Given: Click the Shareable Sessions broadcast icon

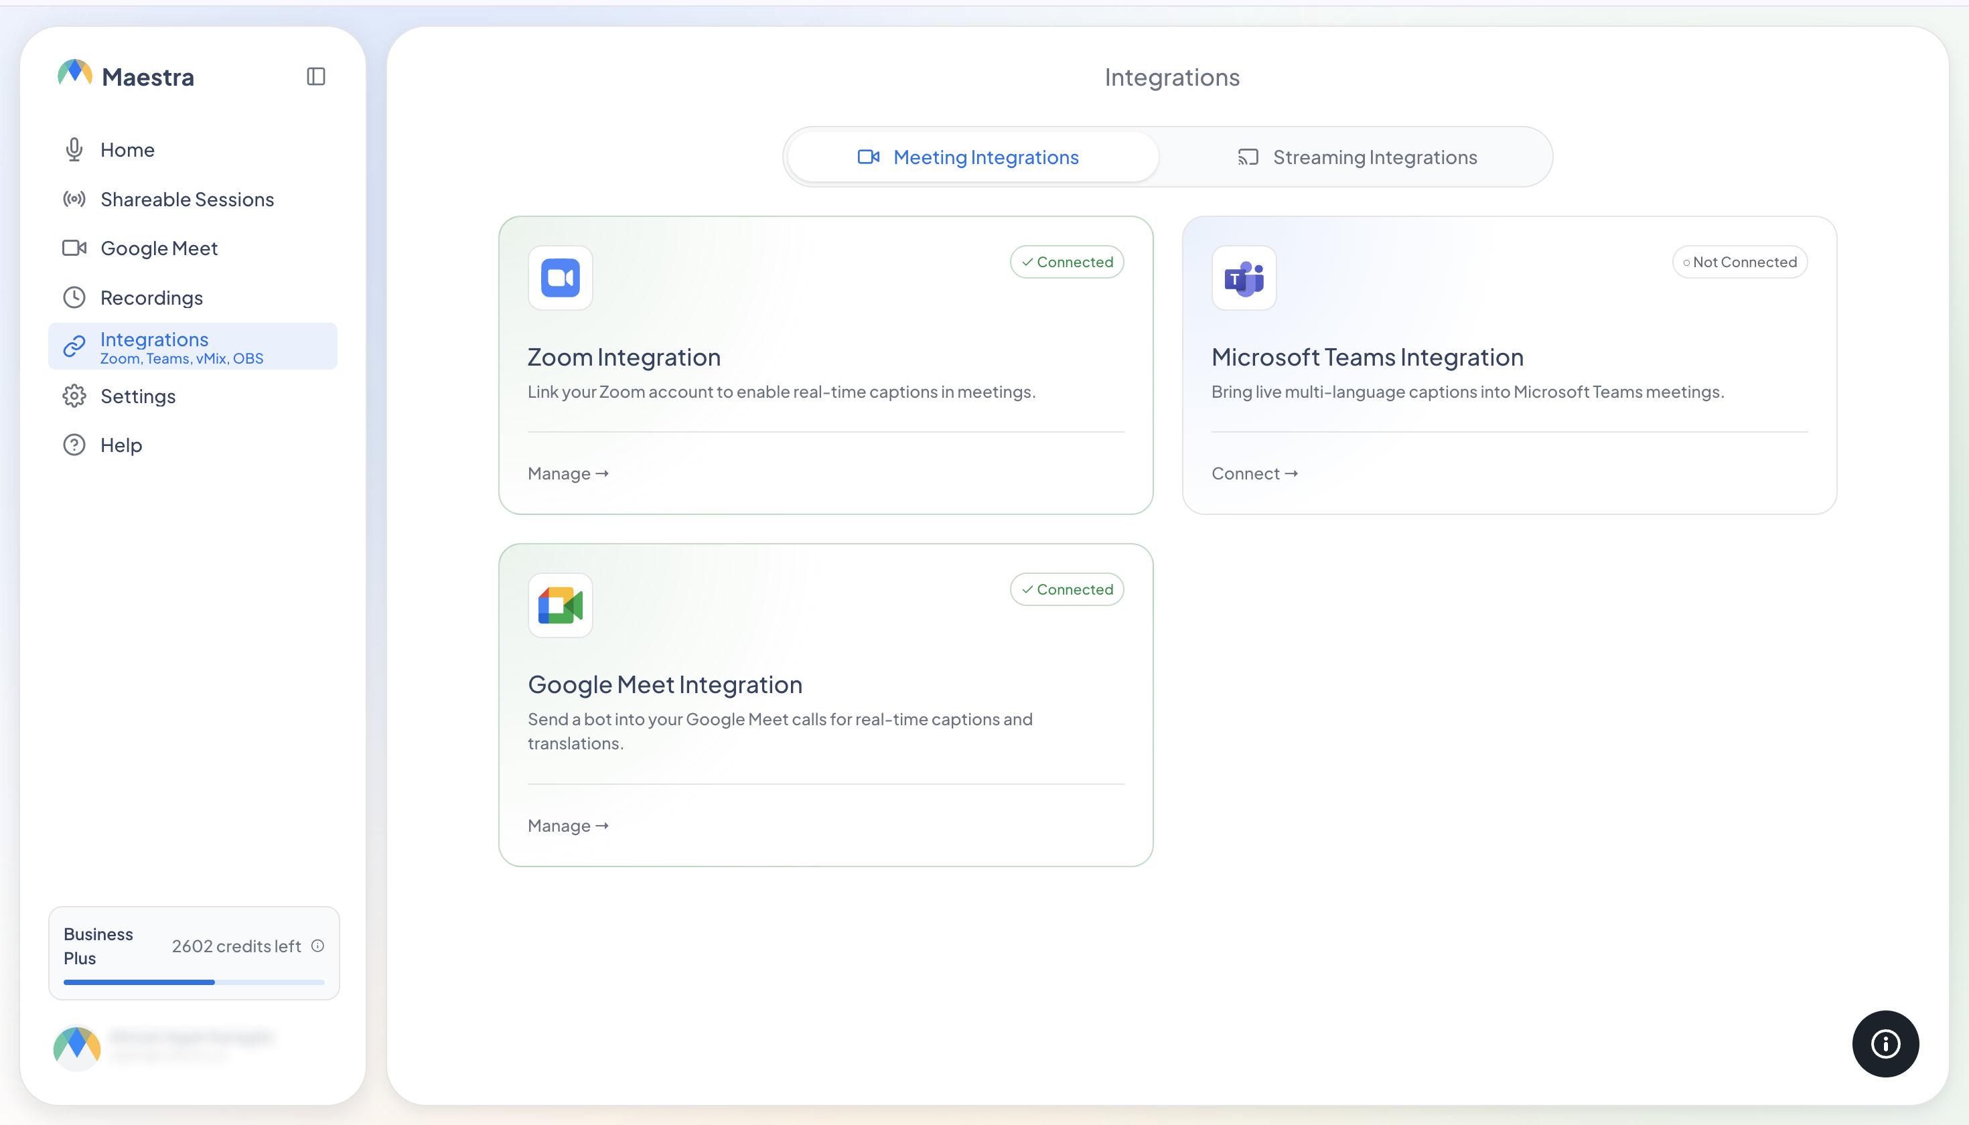Looking at the screenshot, I should click(x=74, y=200).
